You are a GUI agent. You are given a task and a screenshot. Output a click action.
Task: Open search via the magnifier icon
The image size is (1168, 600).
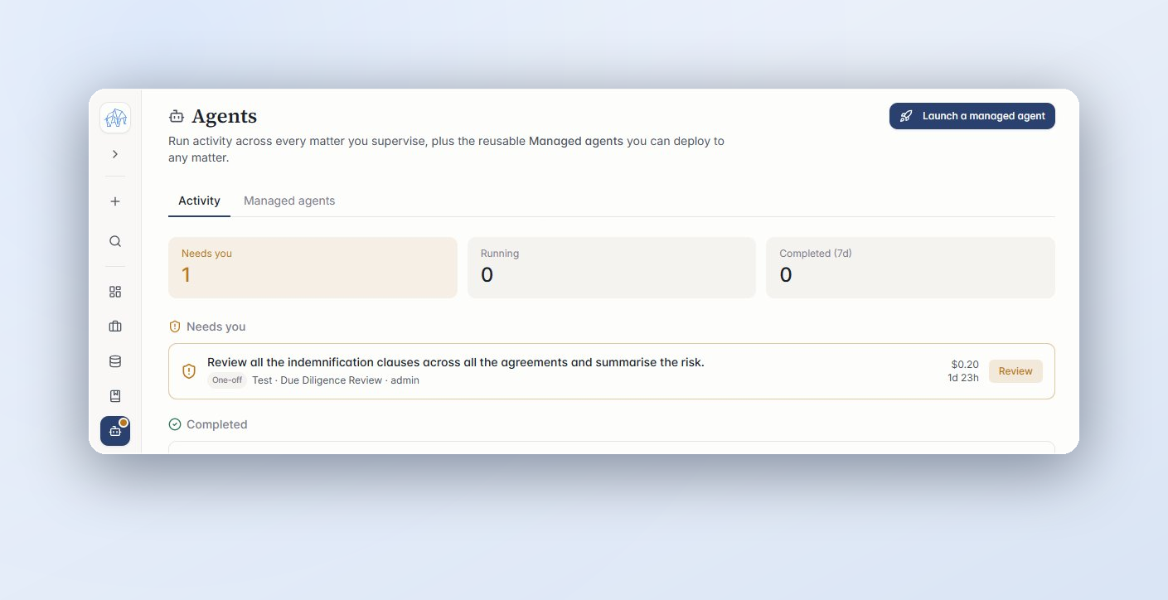[115, 241]
